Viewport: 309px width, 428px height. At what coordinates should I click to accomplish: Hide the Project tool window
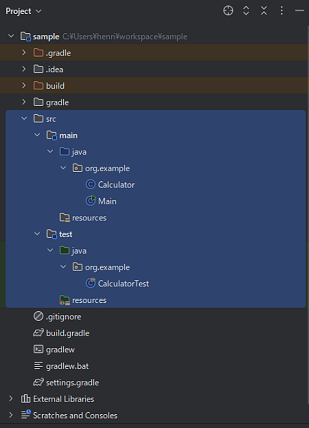299,11
